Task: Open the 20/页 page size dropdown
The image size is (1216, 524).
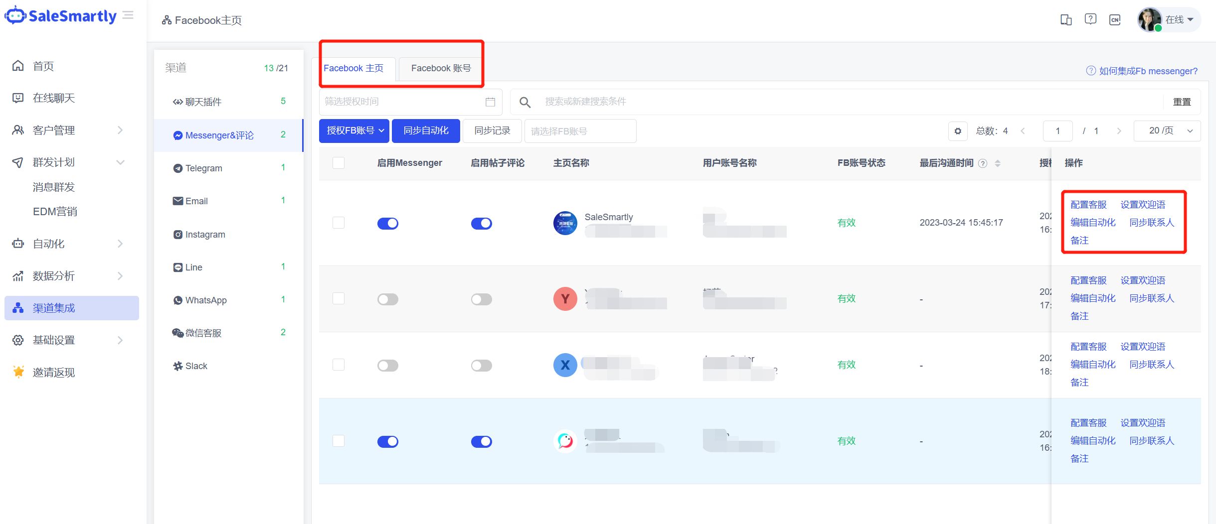Action: pos(1167,131)
